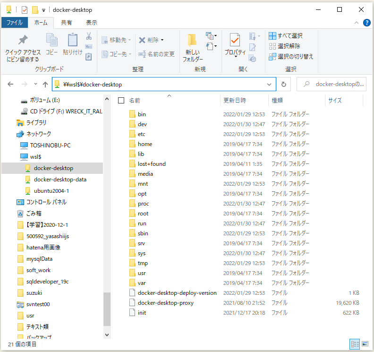Screen dimensions: 374x352
Task: Open the Delete (削除) dropdown arrow
Action: (162, 40)
